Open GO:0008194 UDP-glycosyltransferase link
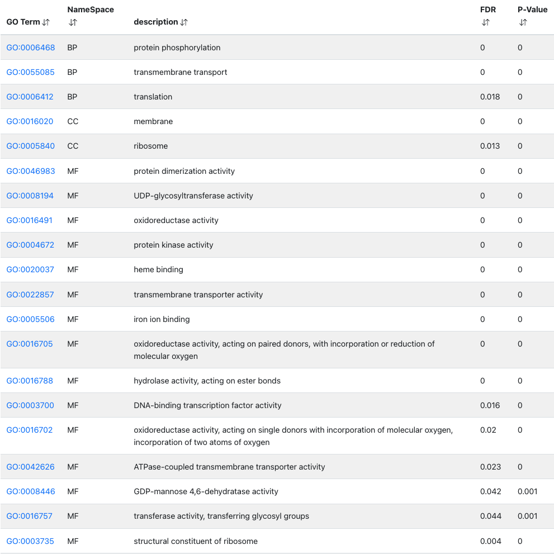 pyautogui.click(x=30, y=196)
